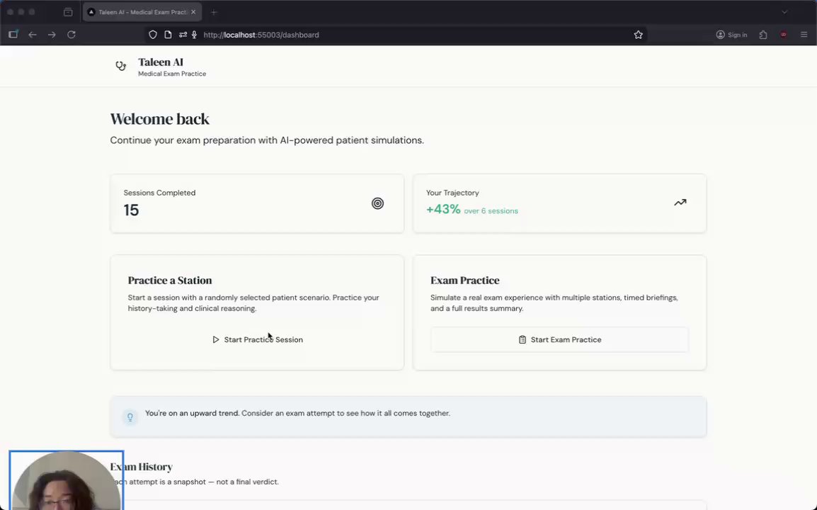
Task: Open site permissions settings icon in the address bar
Action: coord(183,35)
